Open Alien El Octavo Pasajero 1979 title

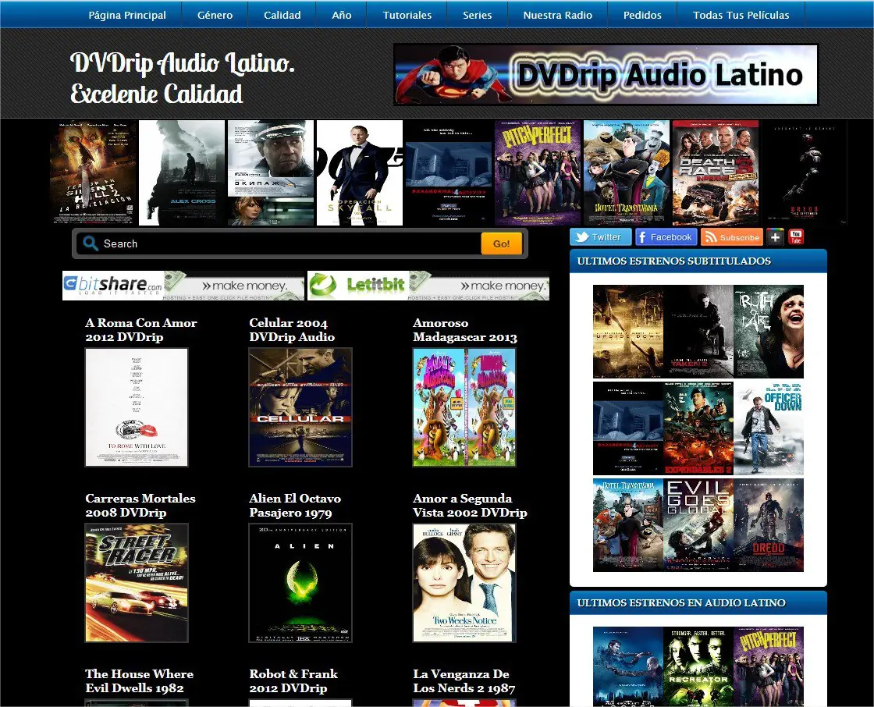[295, 505]
